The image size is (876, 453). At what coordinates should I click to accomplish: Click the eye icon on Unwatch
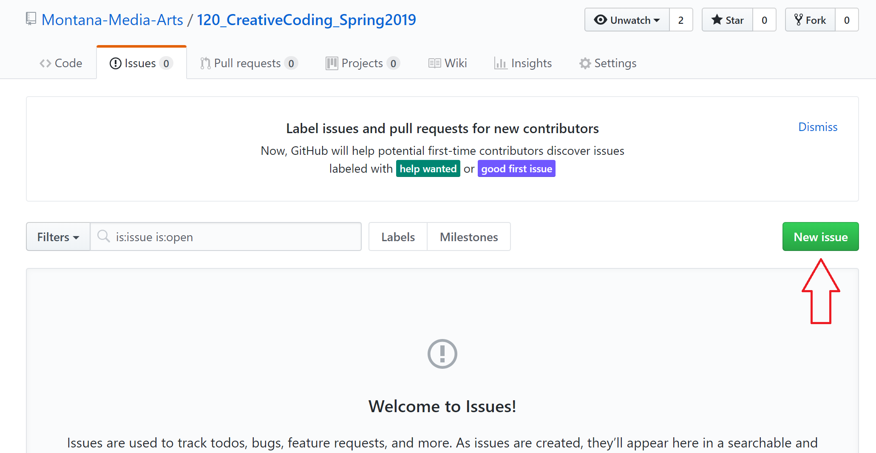coord(600,20)
